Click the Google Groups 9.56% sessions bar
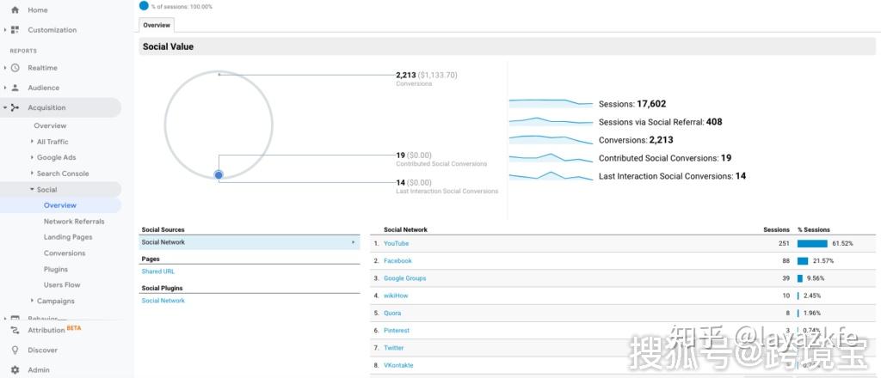881x378 pixels. click(799, 278)
